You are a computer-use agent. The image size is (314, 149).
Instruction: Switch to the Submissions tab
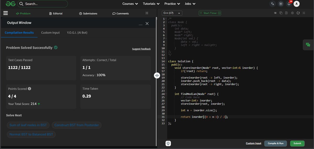[88, 13]
